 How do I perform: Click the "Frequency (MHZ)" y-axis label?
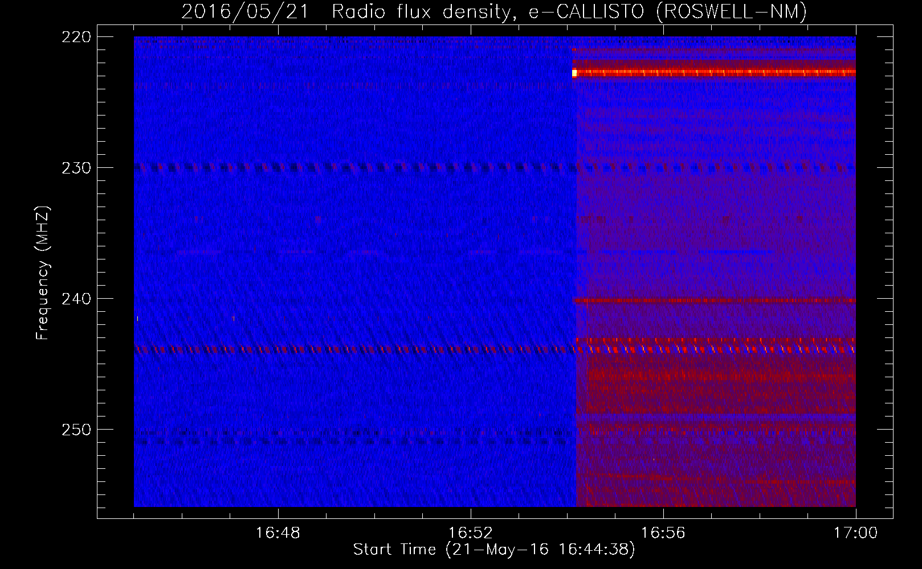pos(43,273)
